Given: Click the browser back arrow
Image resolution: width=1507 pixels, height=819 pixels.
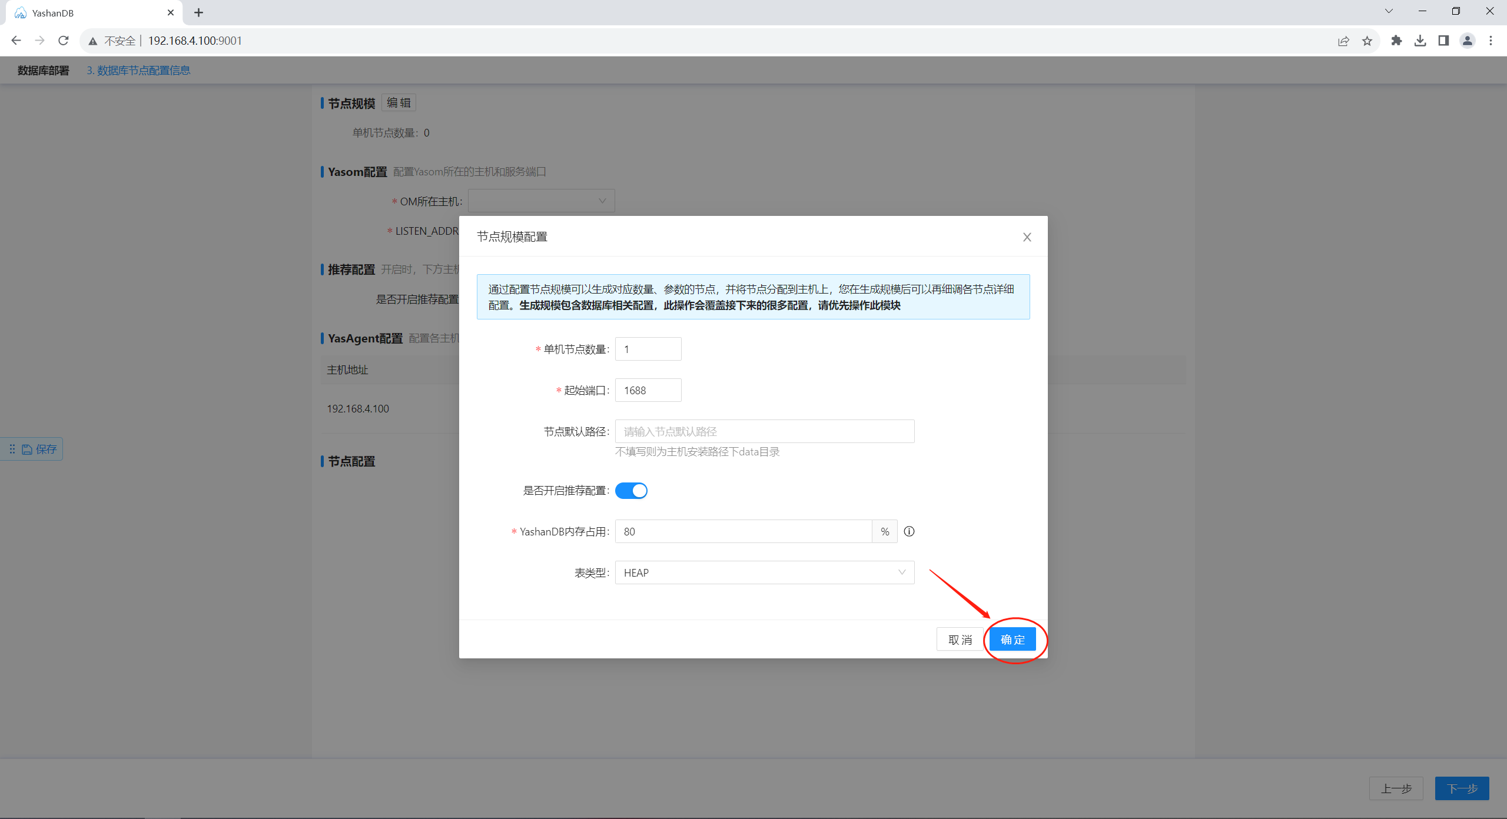Looking at the screenshot, I should [x=16, y=41].
